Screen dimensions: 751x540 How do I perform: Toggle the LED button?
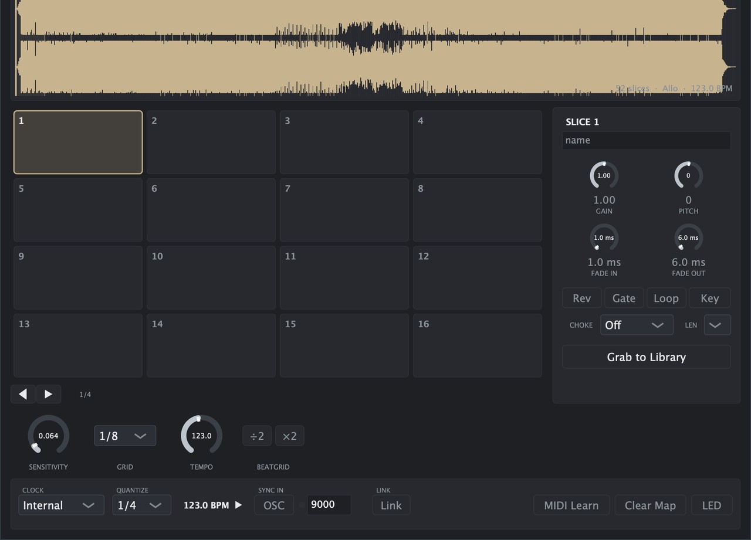point(712,505)
